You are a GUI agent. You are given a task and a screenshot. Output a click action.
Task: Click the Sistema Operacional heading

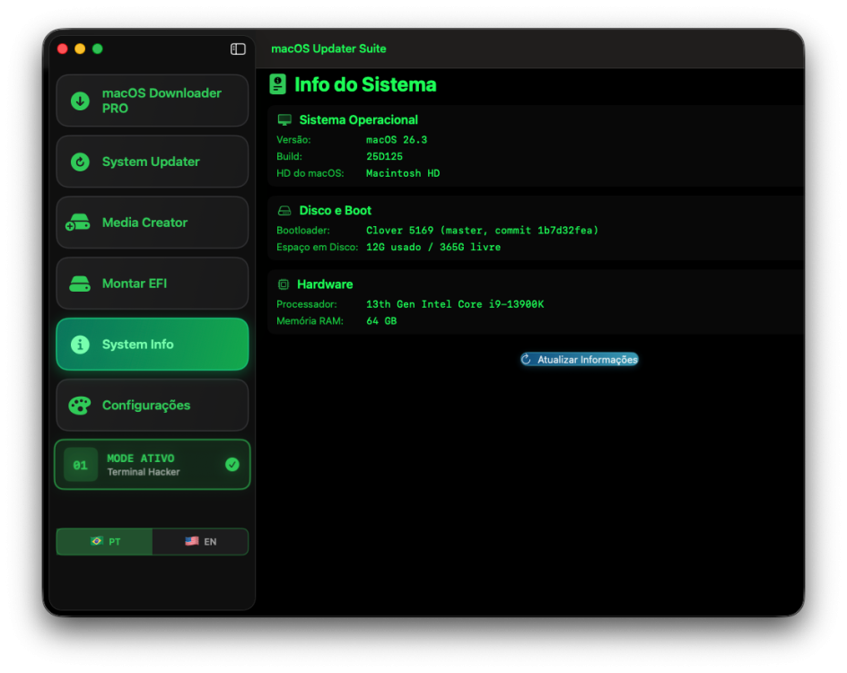(359, 120)
